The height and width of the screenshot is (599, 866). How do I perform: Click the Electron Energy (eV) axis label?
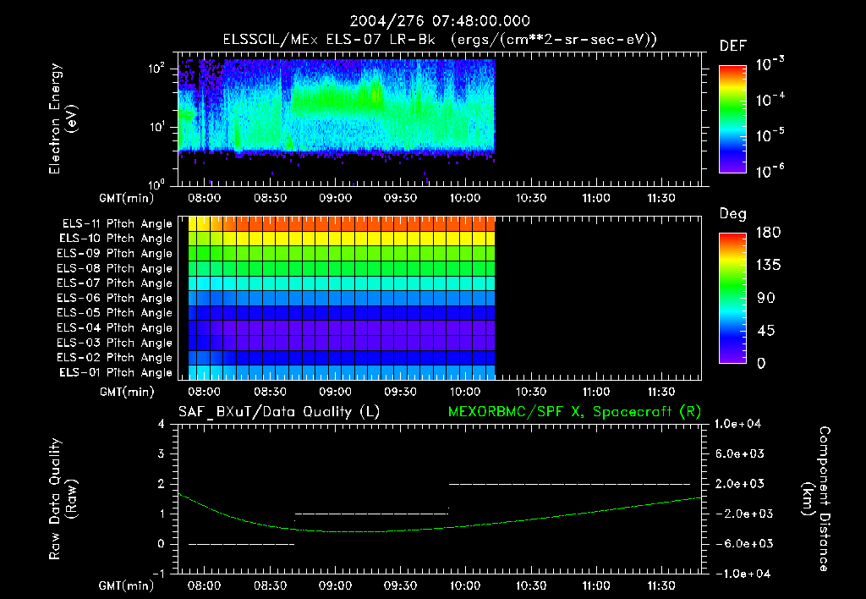point(61,118)
